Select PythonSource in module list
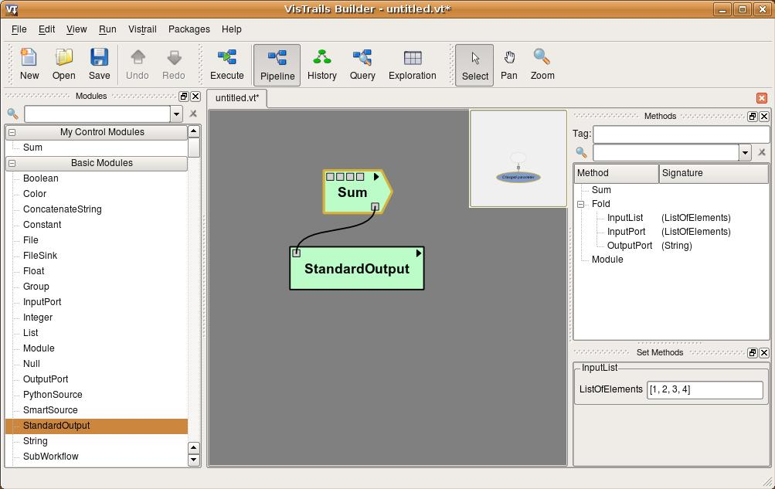 point(53,395)
